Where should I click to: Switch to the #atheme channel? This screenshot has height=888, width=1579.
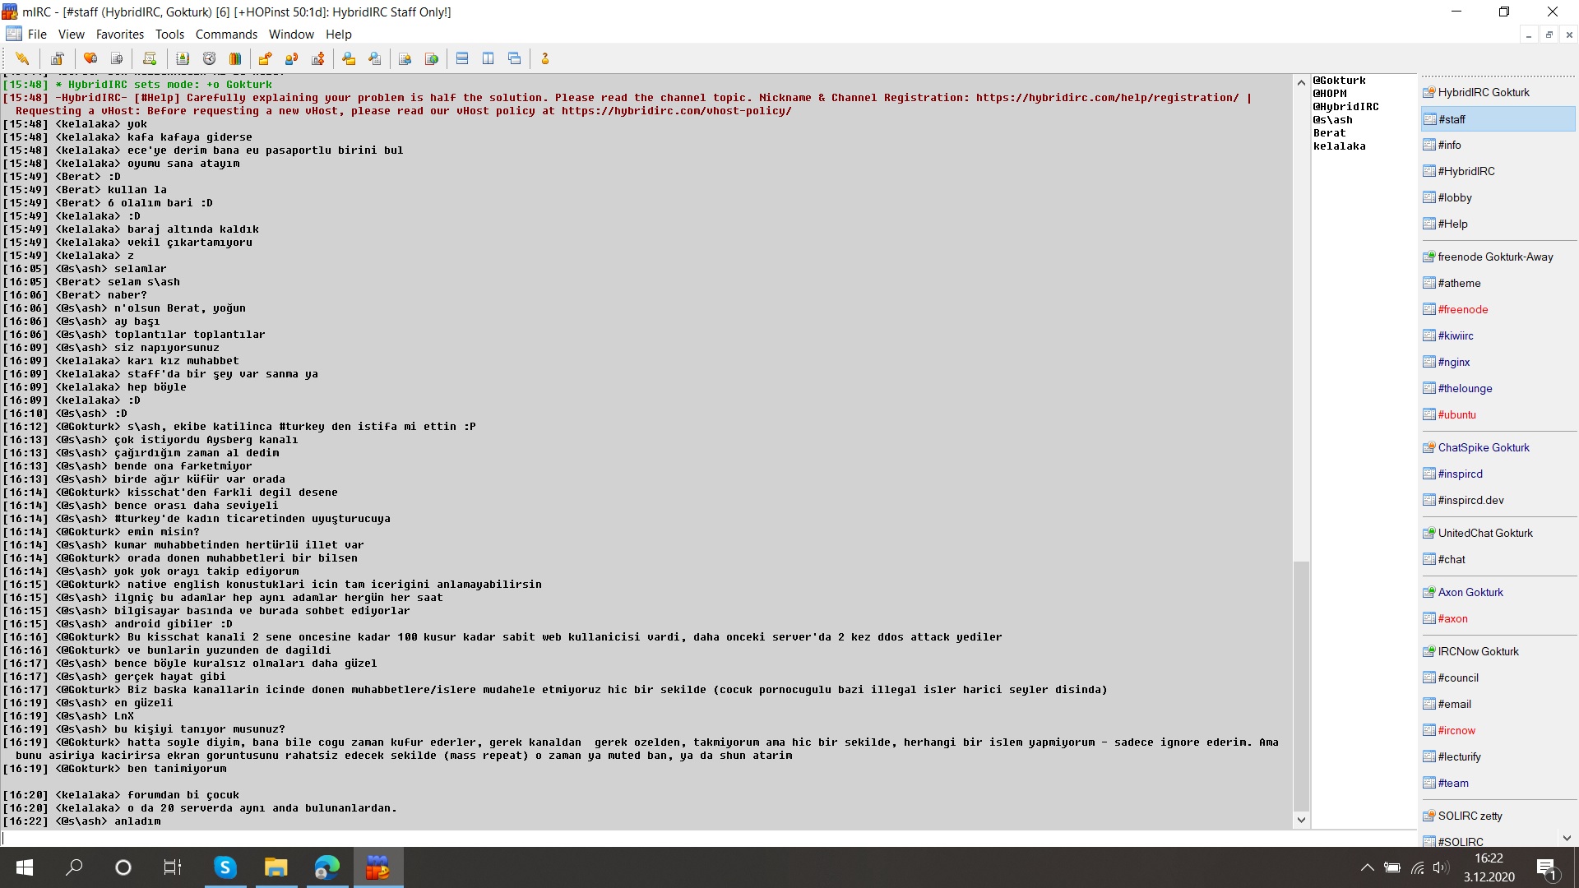tap(1498, 283)
